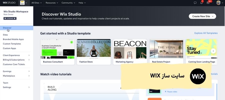The image size is (225, 100).
Task: Click the next arrow on template carousel
Action: pyautogui.click(x=213, y=51)
